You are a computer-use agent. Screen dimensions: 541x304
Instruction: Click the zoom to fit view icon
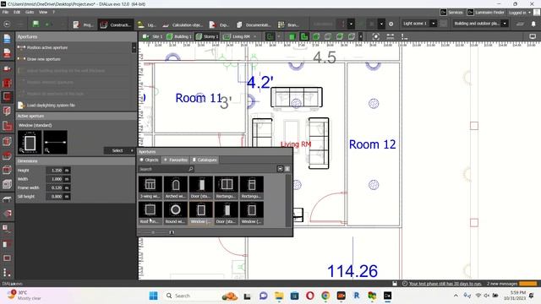point(376,36)
